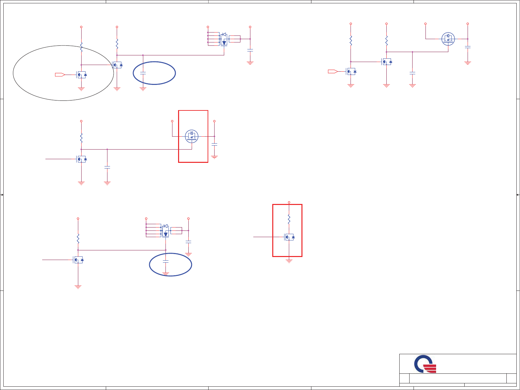Select the capacitor right of the red-boxed round MOSFET
Image resolution: width=520 pixels, height=390 pixels.
(x=215, y=145)
